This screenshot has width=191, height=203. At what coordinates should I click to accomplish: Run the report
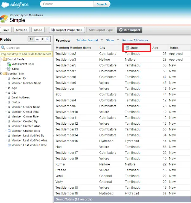130,30
